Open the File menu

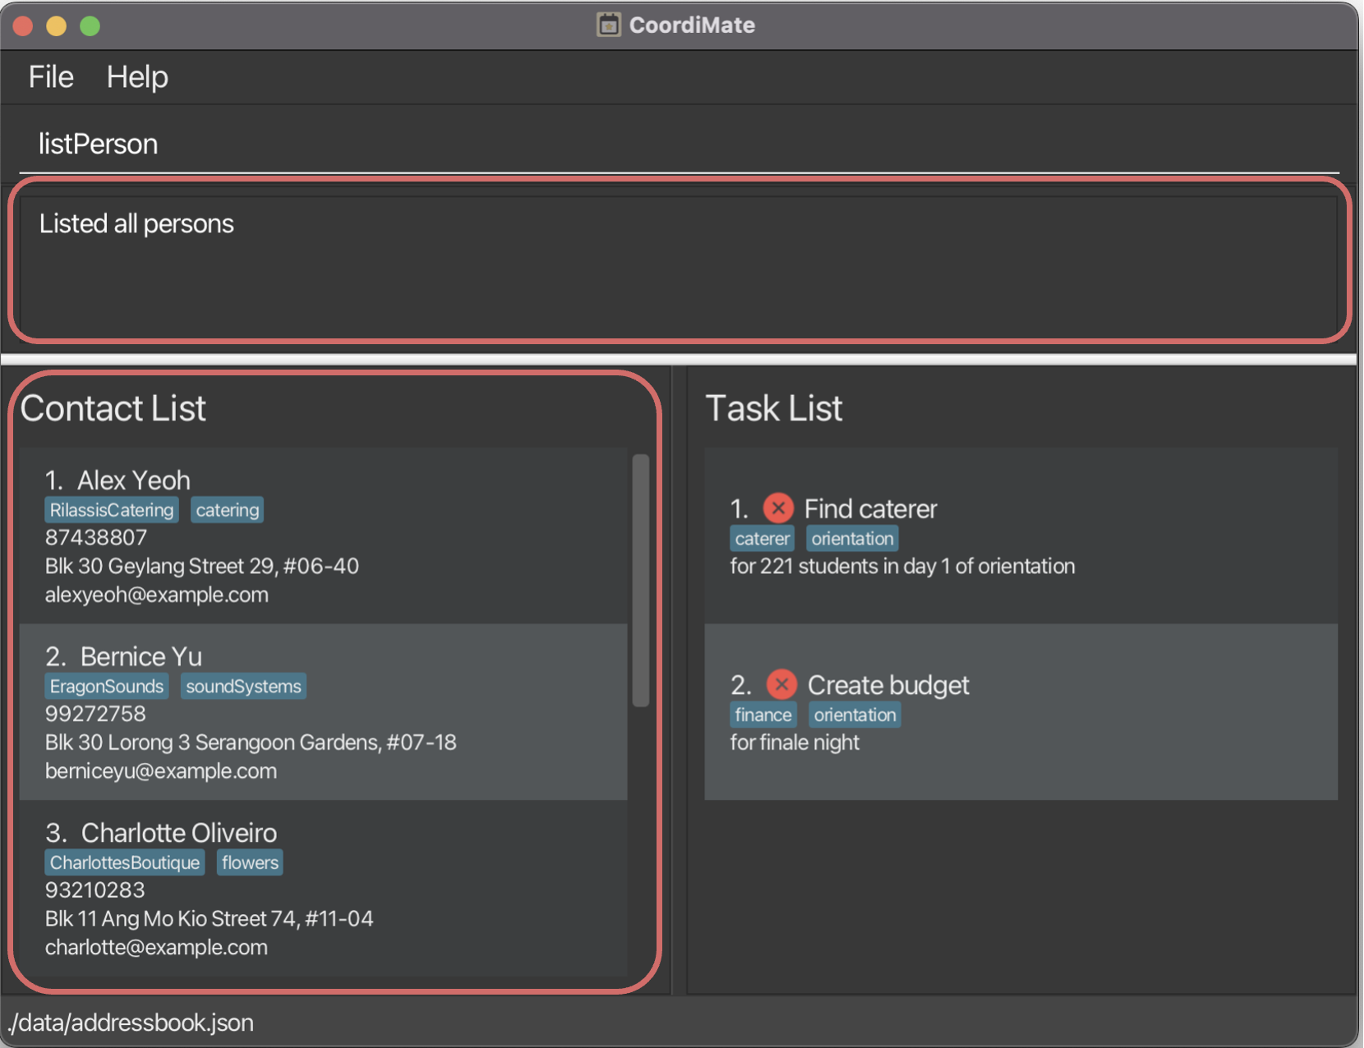pos(51,77)
